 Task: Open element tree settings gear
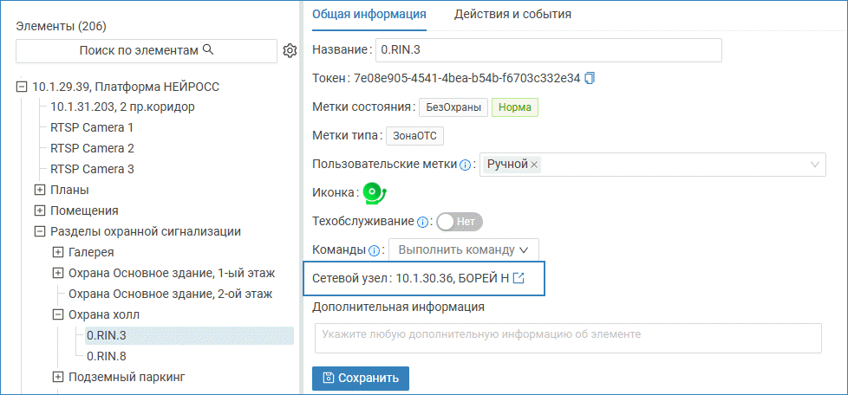290,51
